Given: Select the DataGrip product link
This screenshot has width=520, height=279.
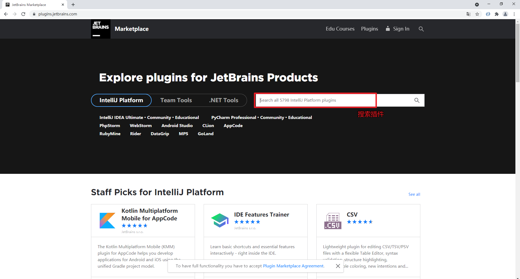Looking at the screenshot, I should pyautogui.click(x=160, y=134).
